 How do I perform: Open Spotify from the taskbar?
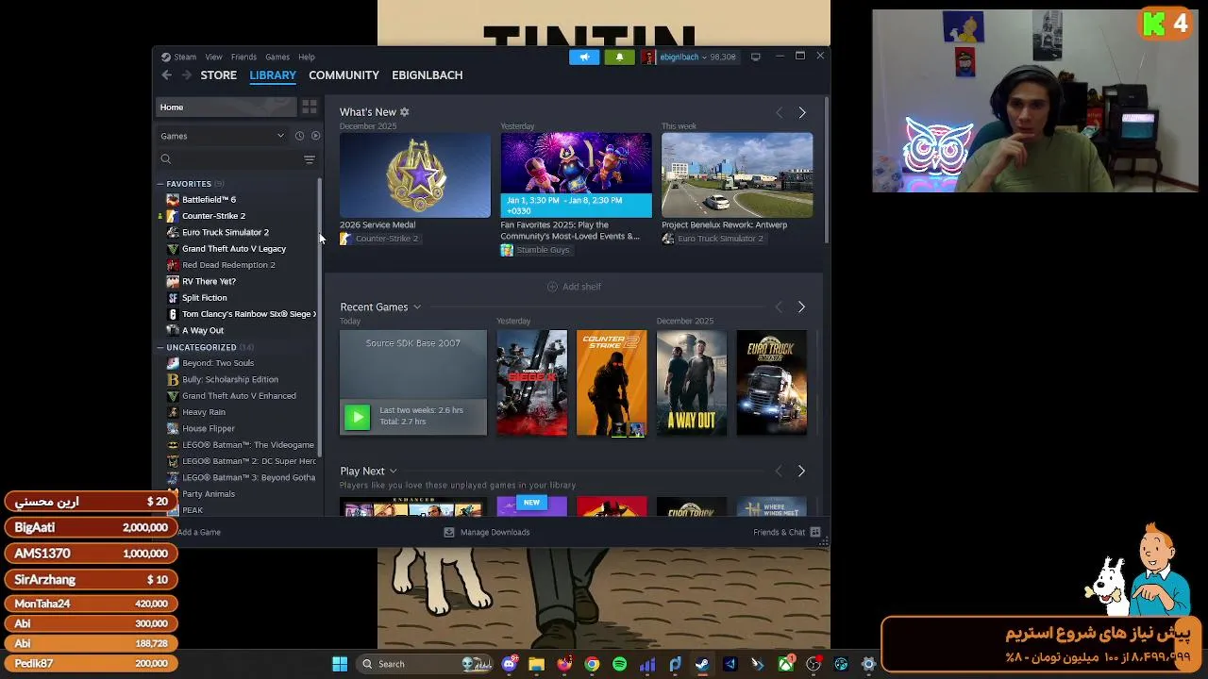[x=619, y=664]
